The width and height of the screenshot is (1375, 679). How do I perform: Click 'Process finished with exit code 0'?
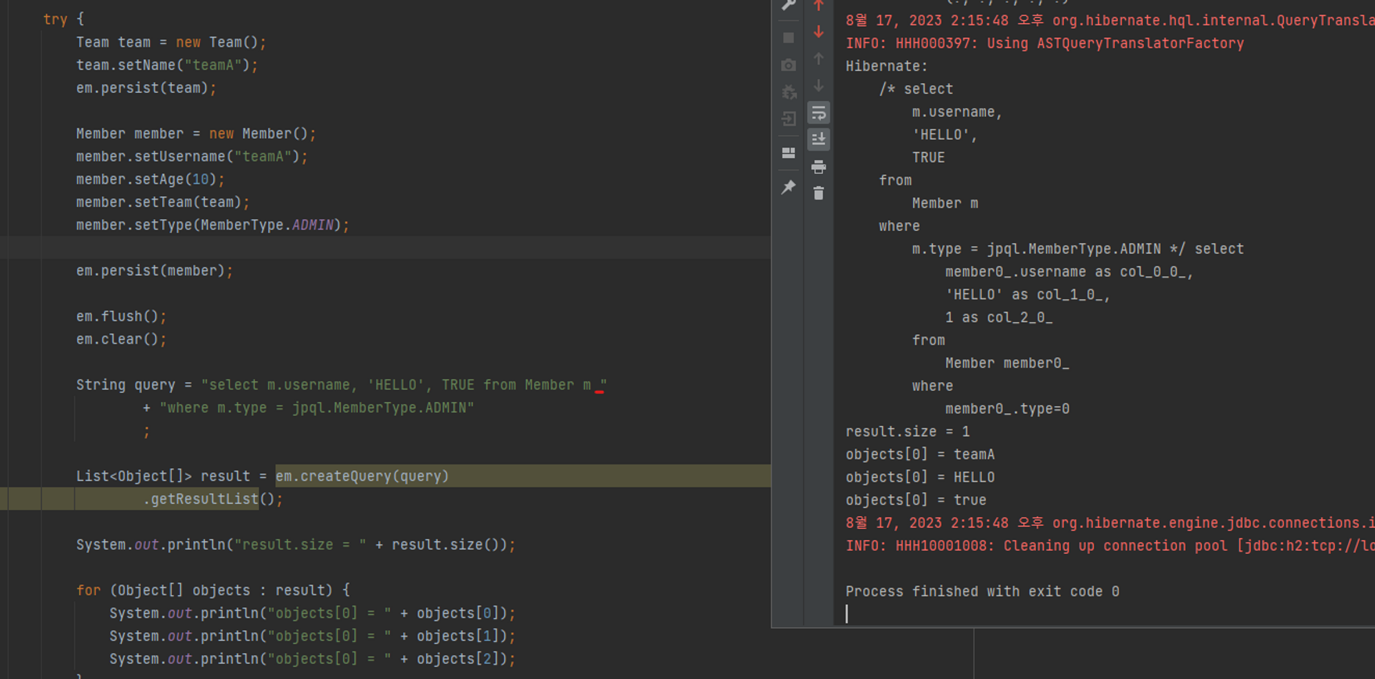click(x=982, y=592)
